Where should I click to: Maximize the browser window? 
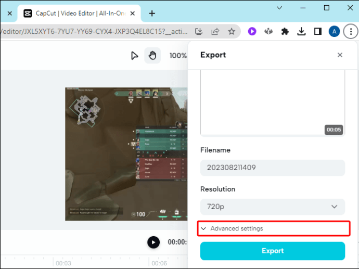327,8
